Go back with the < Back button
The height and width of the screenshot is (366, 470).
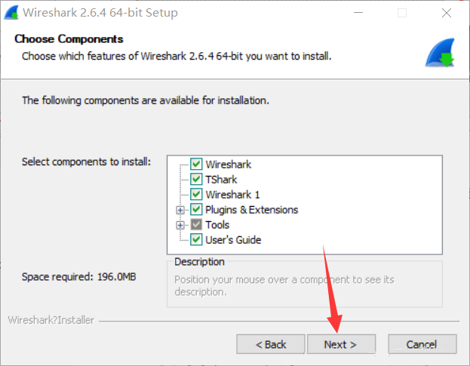click(x=271, y=344)
